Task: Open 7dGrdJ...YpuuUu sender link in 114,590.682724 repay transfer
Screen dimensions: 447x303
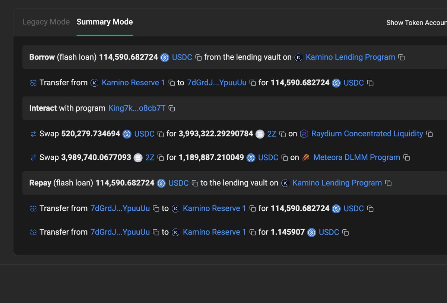Action: 120,208
